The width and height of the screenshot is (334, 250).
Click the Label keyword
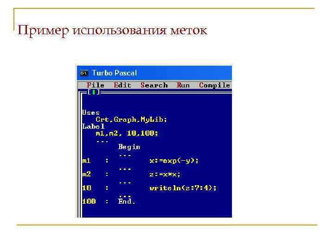(93, 126)
